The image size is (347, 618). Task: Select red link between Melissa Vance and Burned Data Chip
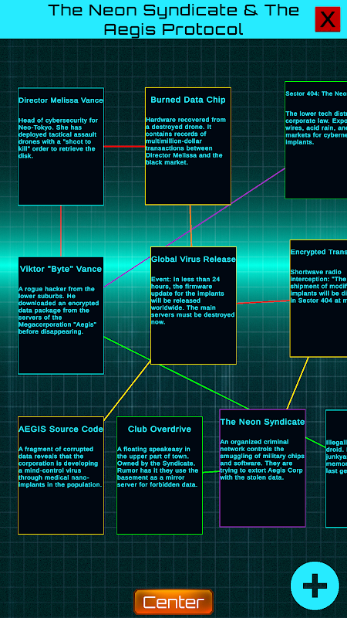pos(124,147)
